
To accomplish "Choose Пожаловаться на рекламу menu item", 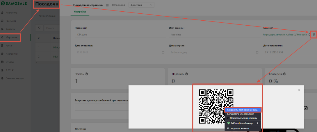I will click(x=243, y=118).
